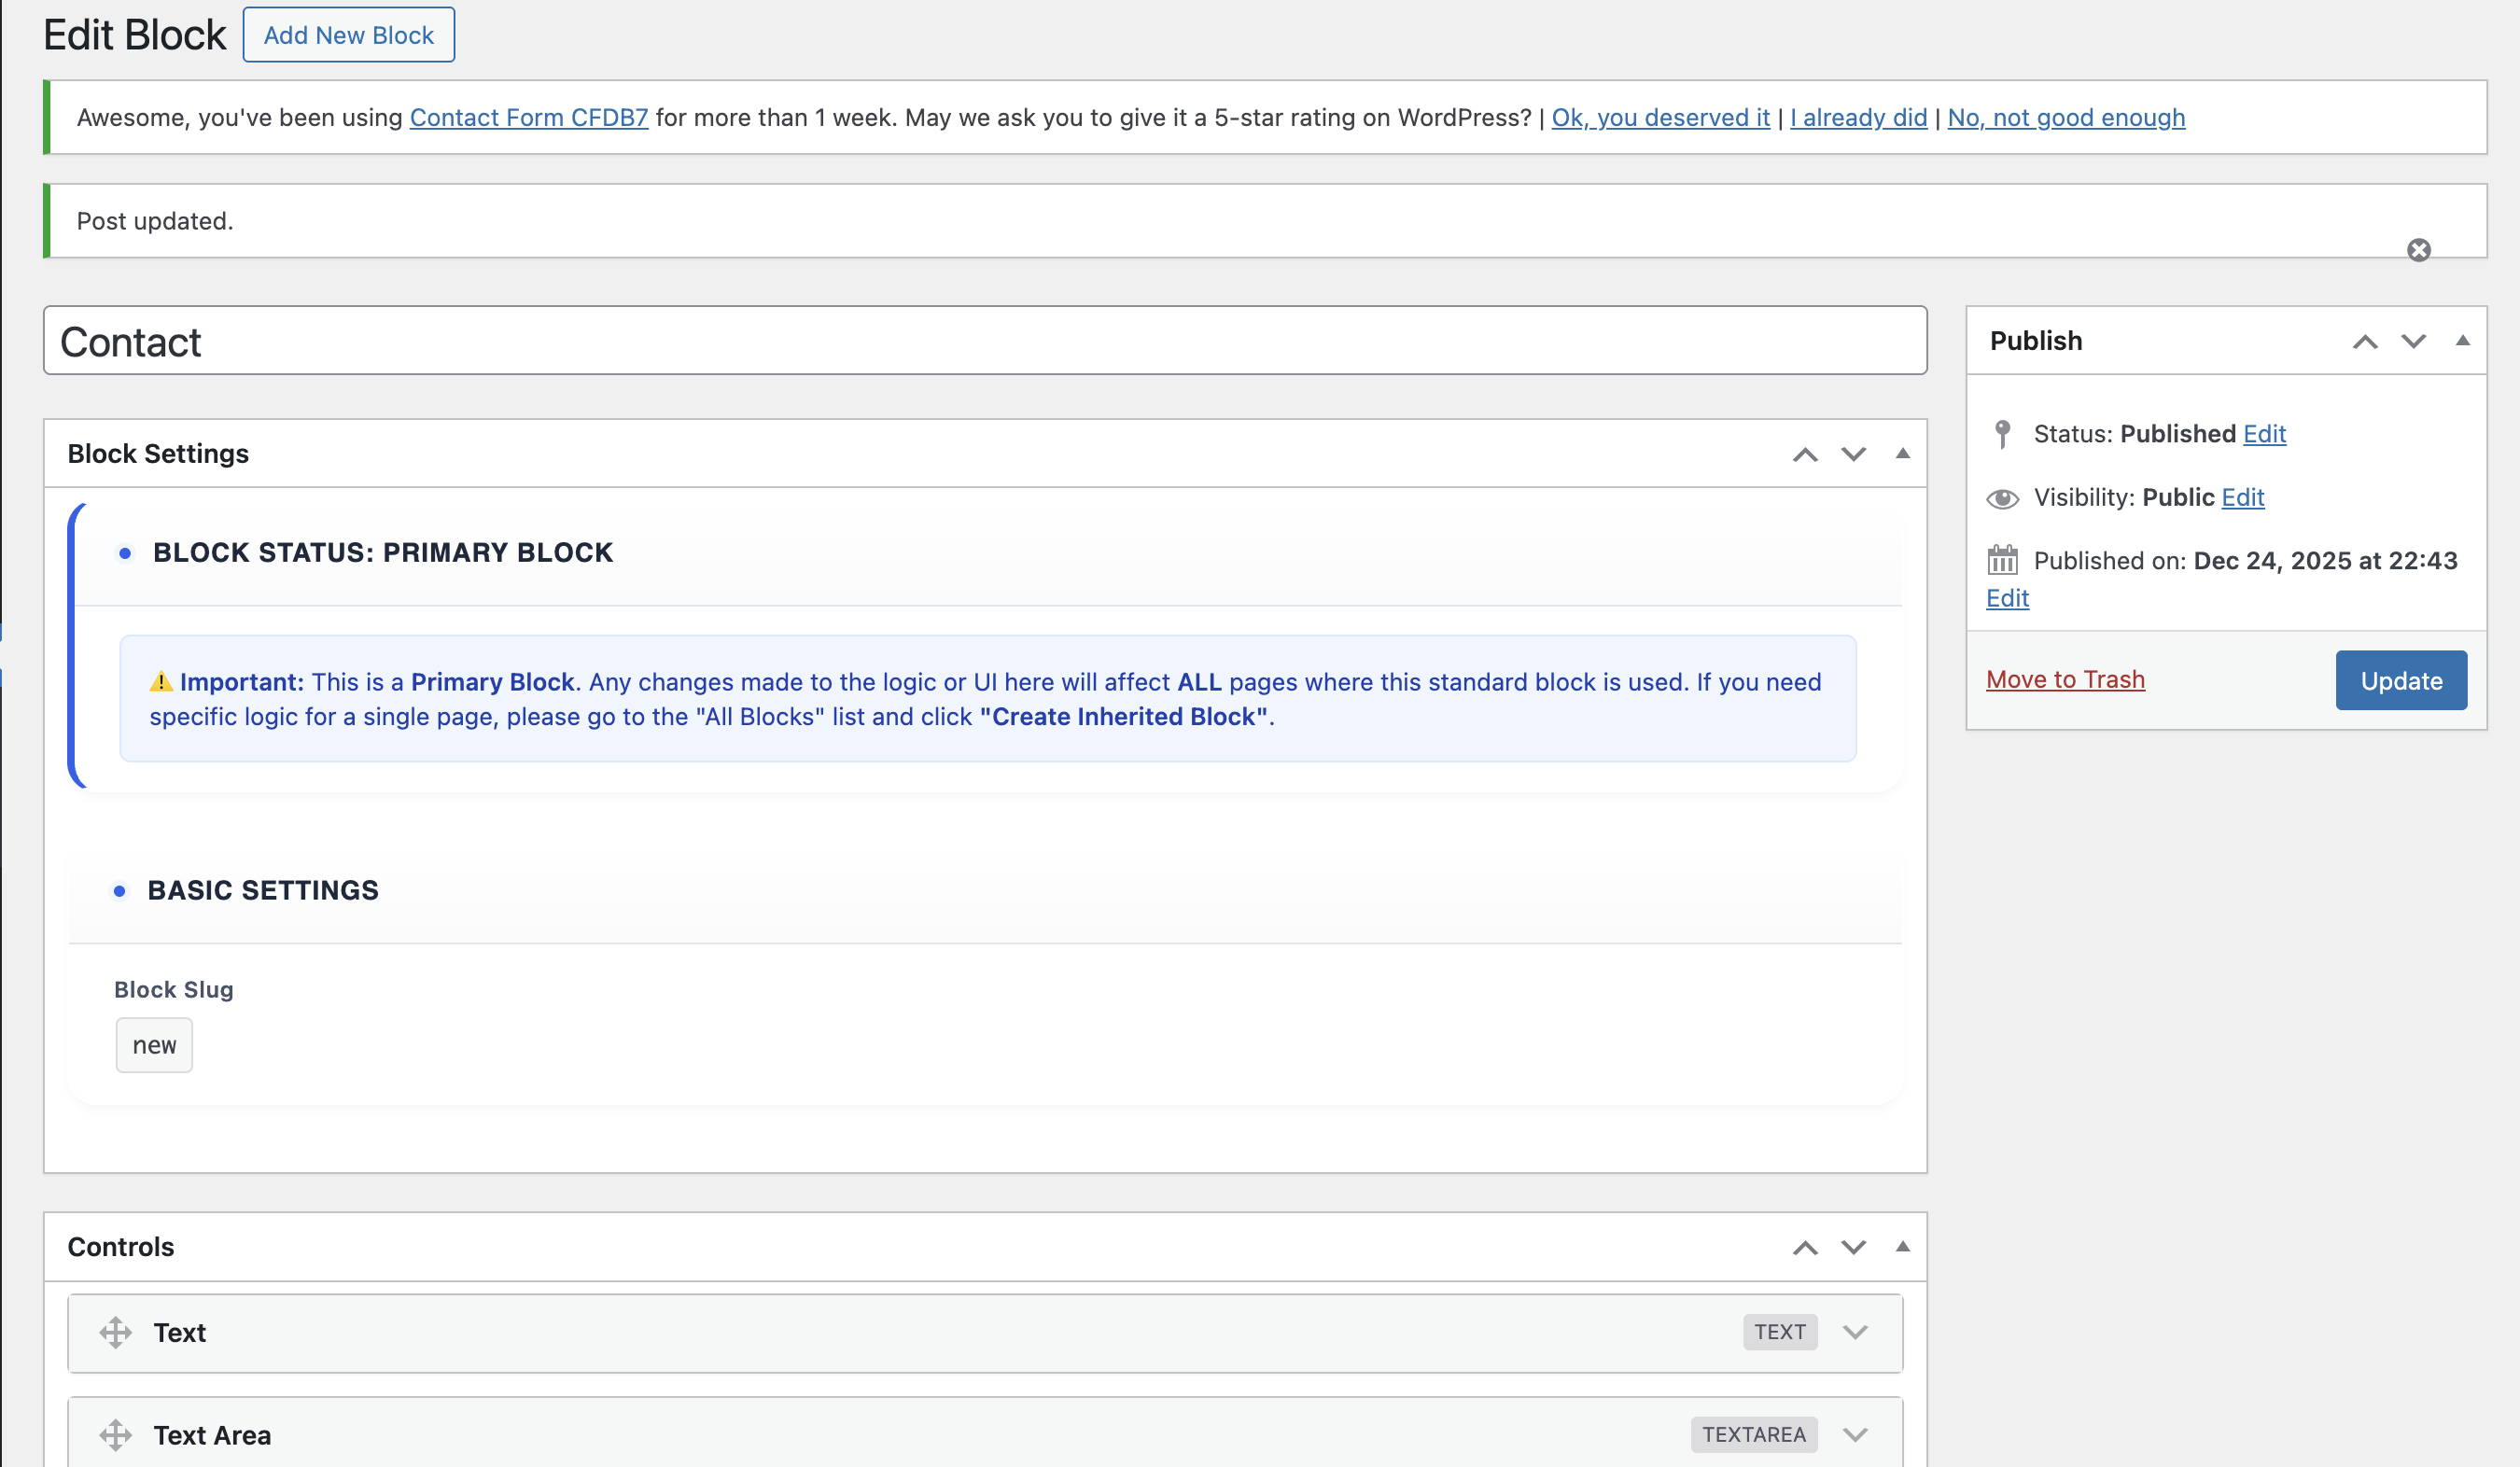Click the Add New Block button
Viewport: 2520px width, 1467px height.
[348, 35]
